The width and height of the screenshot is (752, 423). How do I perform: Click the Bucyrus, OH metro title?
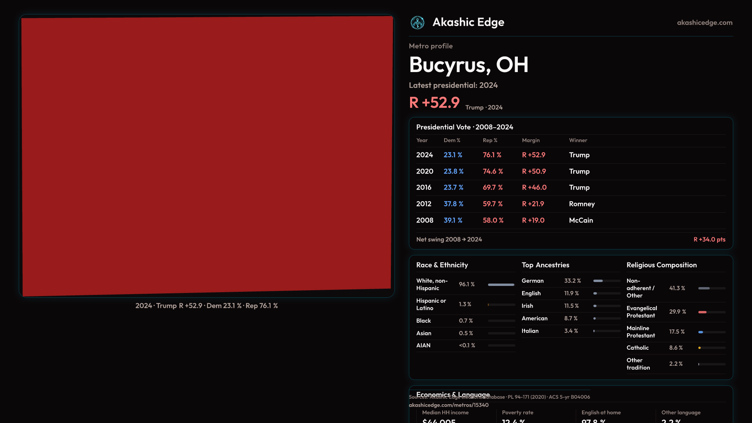point(468,65)
